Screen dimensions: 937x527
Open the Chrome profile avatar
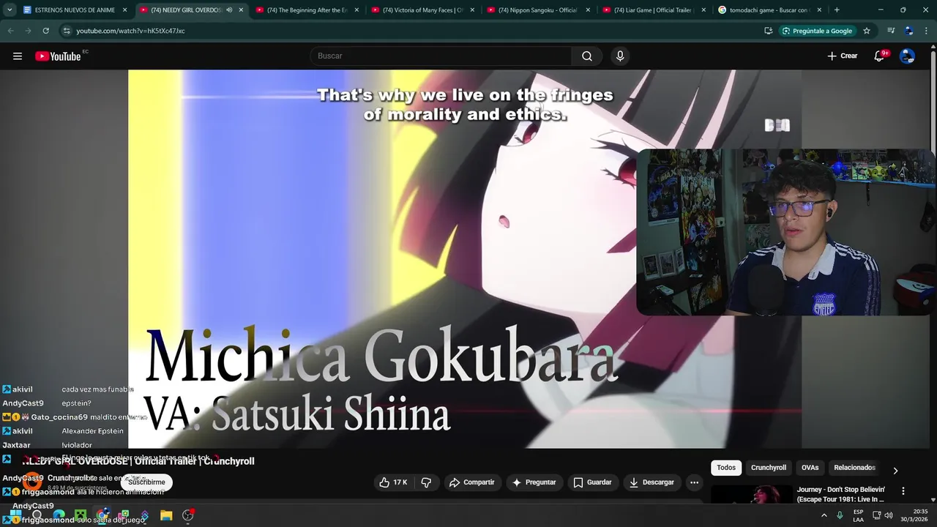coord(908,31)
